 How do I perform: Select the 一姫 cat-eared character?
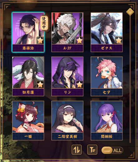(x=28, y=121)
